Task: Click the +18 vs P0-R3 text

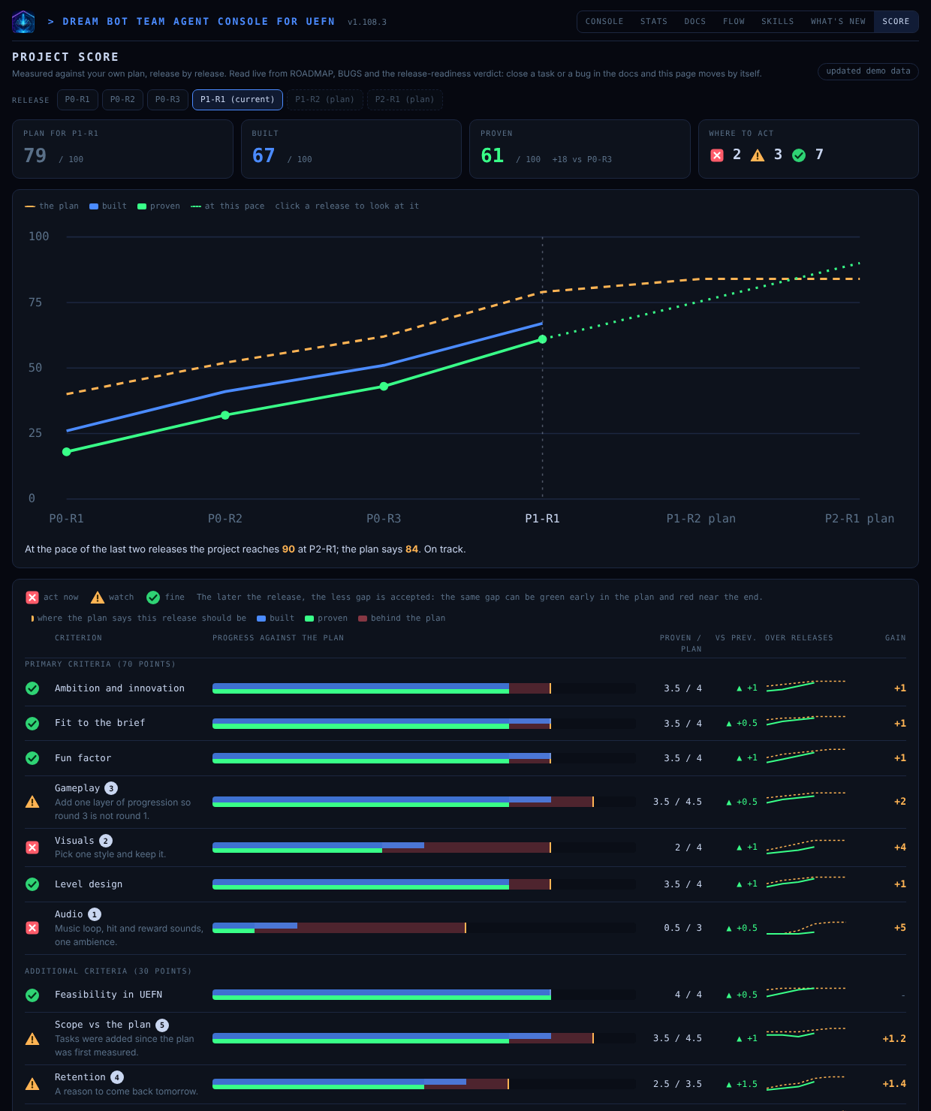Action: point(582,159)
